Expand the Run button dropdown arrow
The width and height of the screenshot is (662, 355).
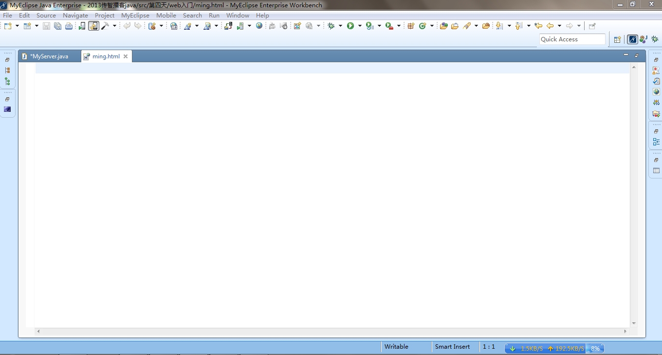360,26
